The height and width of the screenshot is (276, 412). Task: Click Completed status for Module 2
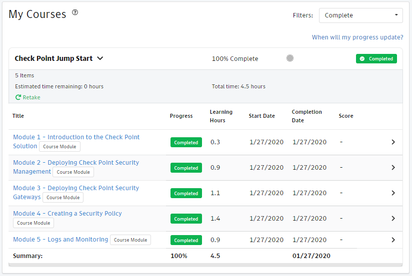click(186, 168)
